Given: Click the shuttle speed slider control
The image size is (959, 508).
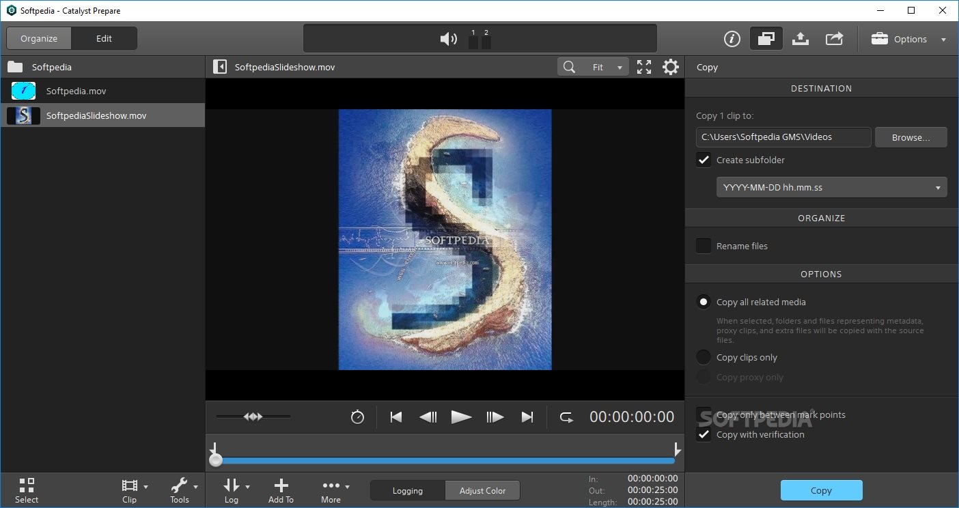Looking at the screenshot, I should click(253, 417).
